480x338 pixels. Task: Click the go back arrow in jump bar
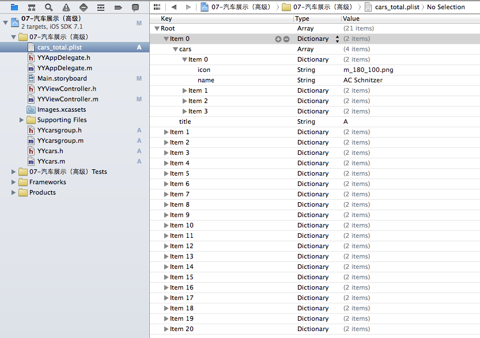(x=173, y=7)
